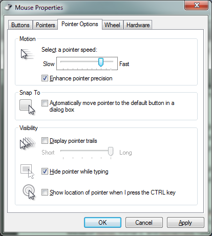Viewport: 212px width, 236px height.
Task: Switch to the Hardware tab
Action: pyautogui.click(x=138, y=25)
